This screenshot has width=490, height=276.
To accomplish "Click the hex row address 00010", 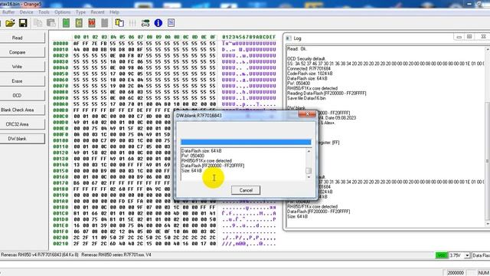I will [60, 50].
